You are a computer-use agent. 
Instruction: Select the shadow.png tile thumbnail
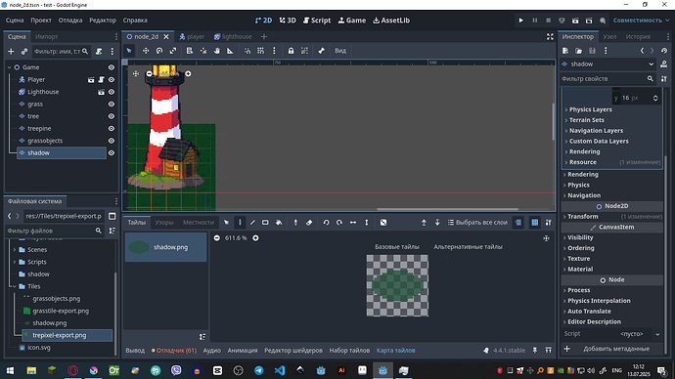(x=165, y=247)
